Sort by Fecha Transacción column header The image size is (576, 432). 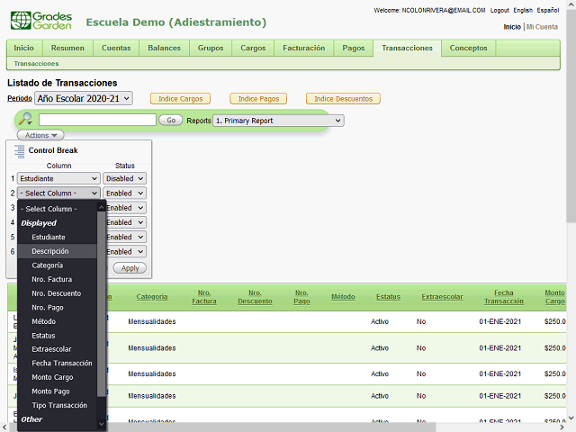504,297
